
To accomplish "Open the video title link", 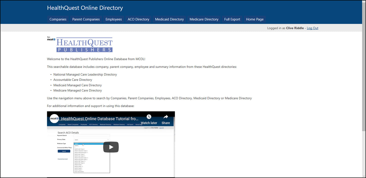I will 100,119.
